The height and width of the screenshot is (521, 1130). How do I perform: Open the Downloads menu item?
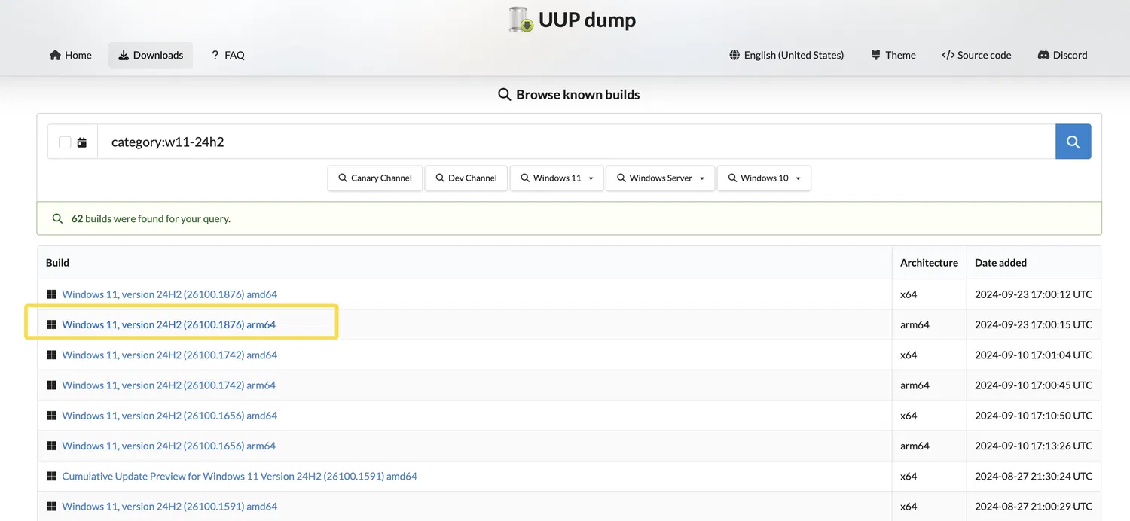151,55
